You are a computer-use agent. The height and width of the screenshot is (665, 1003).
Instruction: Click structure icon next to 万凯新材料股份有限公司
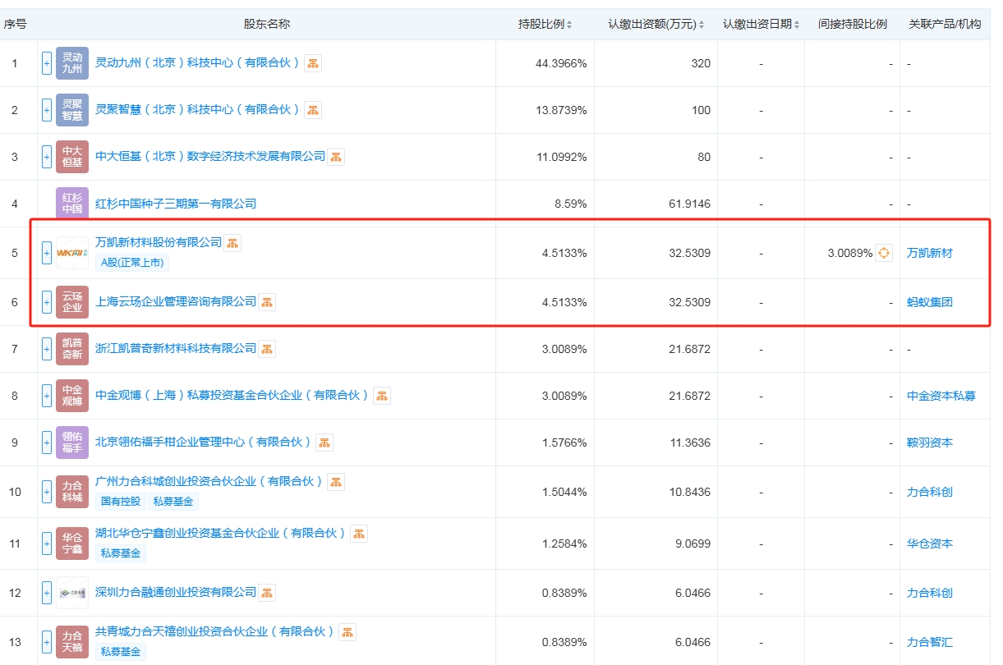pyautogui.click(x=232, y=242)
